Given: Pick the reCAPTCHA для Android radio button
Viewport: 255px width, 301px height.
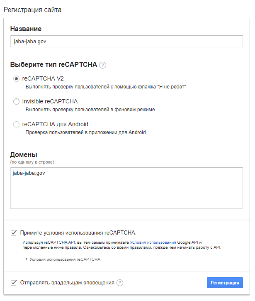Looking at the screenshot, I should [16, 124].
